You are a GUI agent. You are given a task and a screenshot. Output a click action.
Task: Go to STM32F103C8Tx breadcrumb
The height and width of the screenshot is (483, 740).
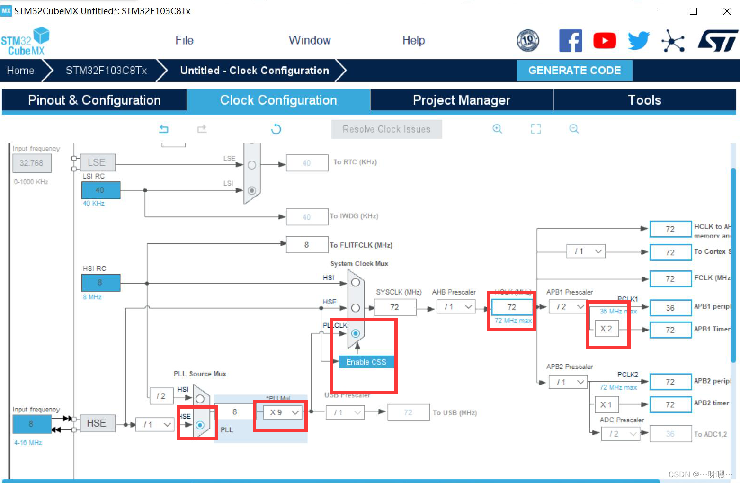106,71
